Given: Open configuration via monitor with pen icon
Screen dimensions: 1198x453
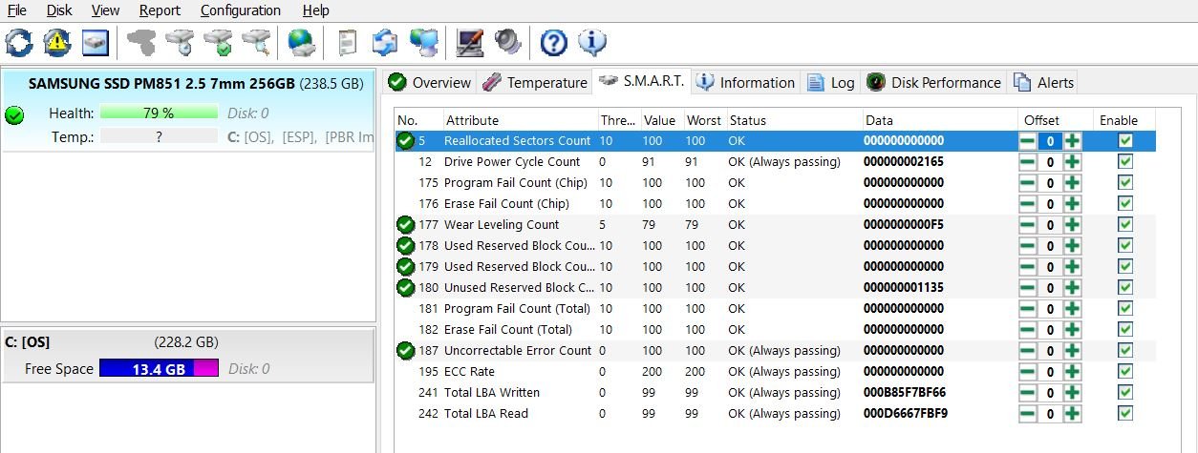Looking at the screenshot, I should (469, 42).
